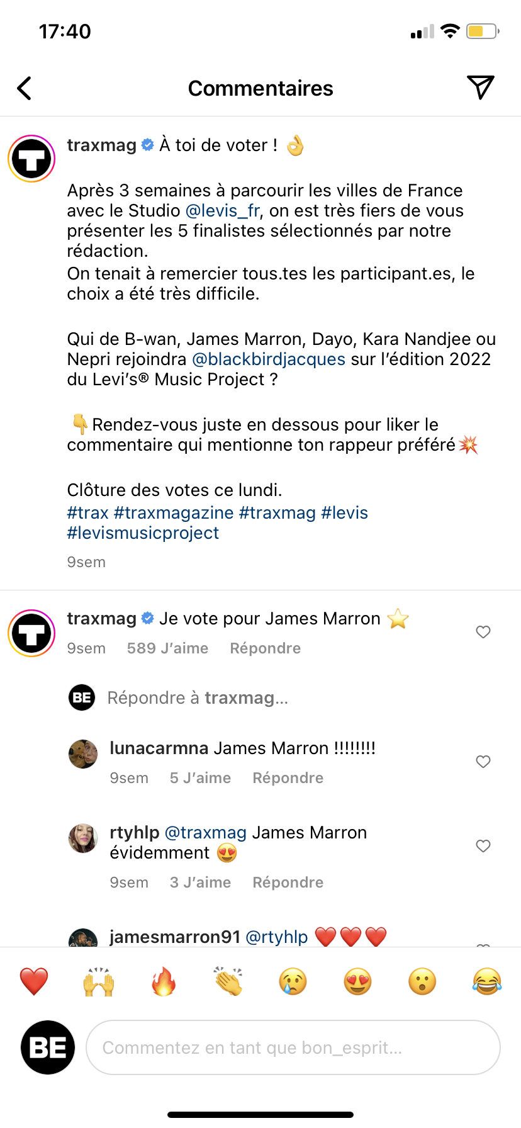
Task: Like traxmag's James Marron vote comment
Action: point(483,632)
